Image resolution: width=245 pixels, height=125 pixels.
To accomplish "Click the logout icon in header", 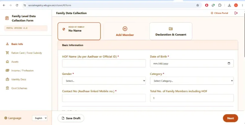I will [236, 13].
